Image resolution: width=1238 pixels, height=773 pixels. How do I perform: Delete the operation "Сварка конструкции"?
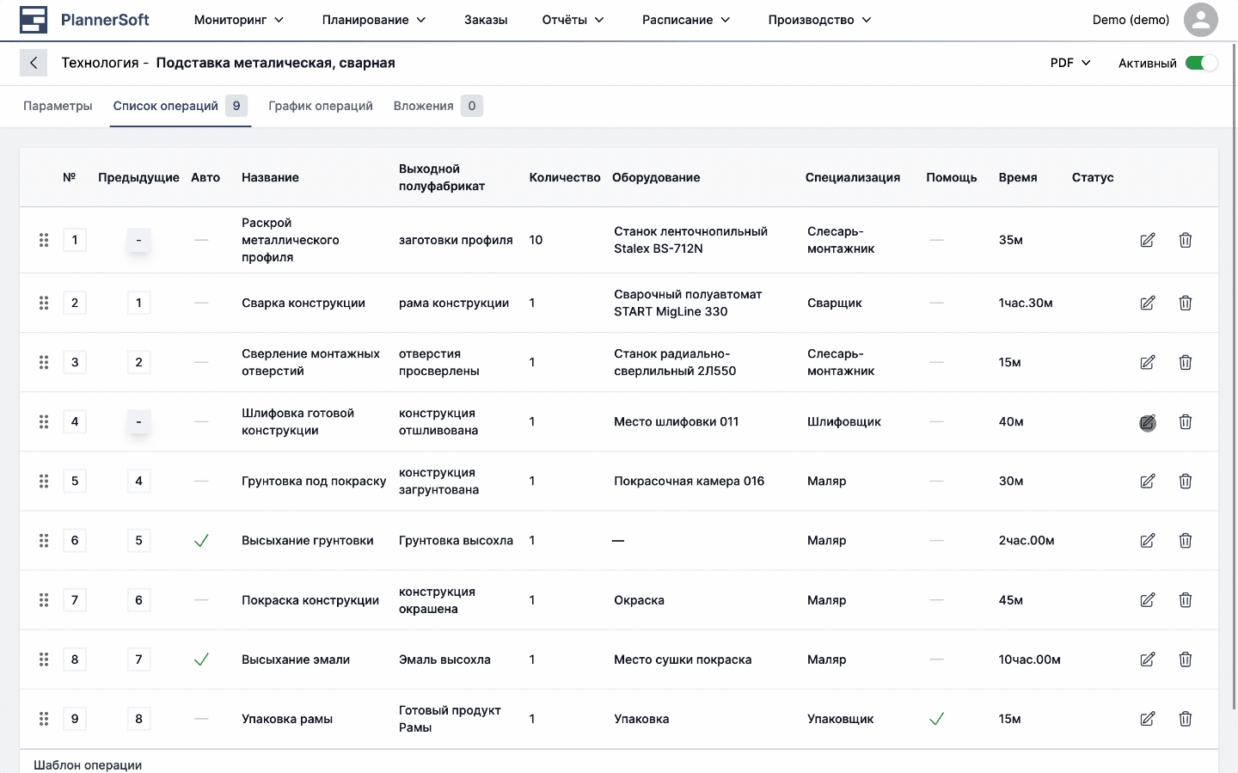(x=1186, y=303)
